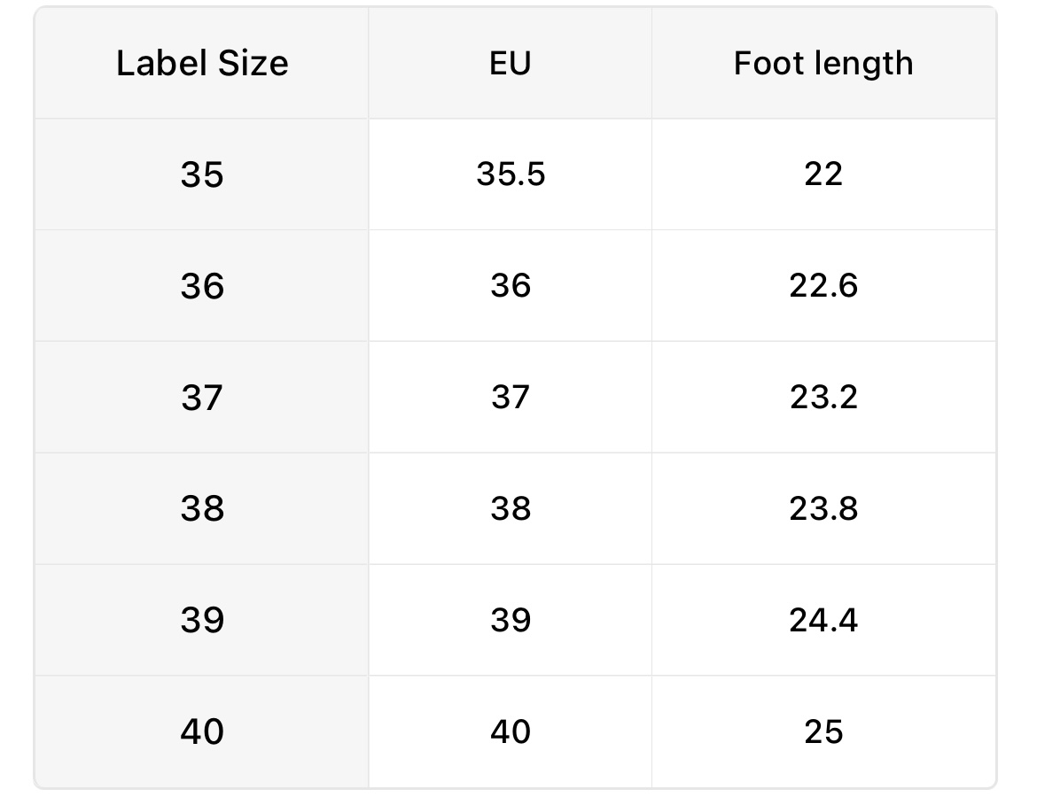The height and width of the screenshot is (797, 1037).
Task: Click label size 37 in first column
Action: 202,398
